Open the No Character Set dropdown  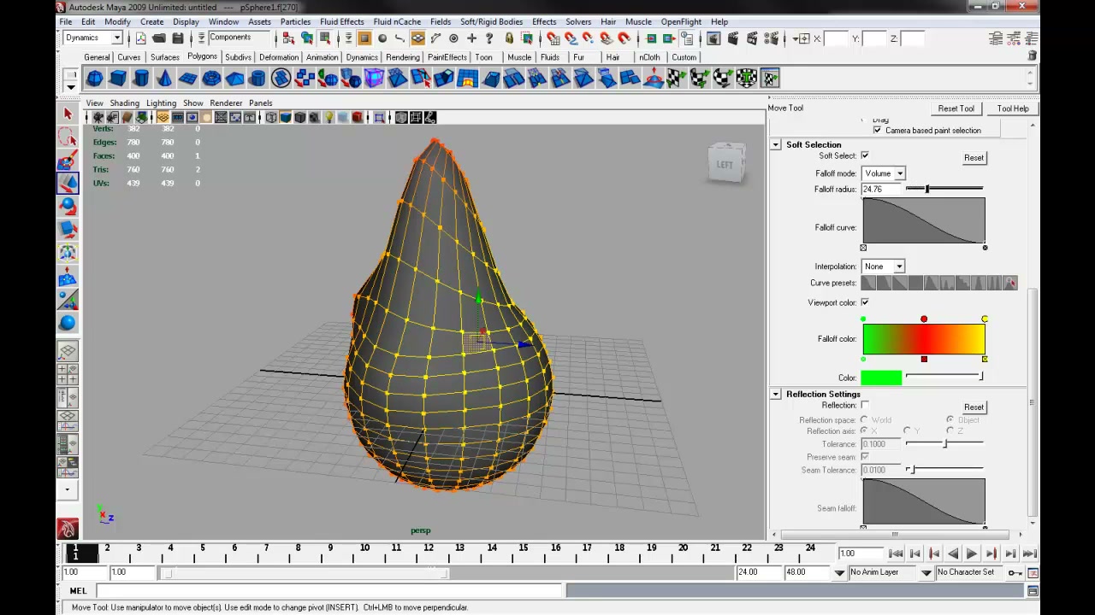tap(926, 573)
